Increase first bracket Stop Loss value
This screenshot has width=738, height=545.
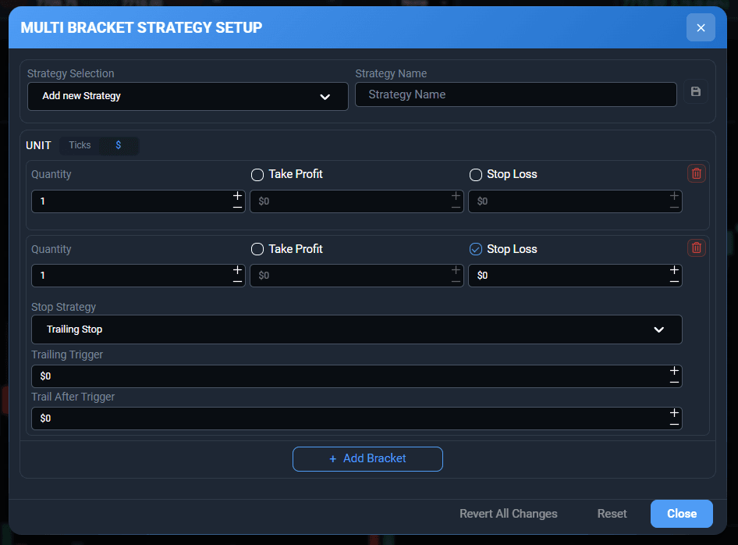point(674,195)
